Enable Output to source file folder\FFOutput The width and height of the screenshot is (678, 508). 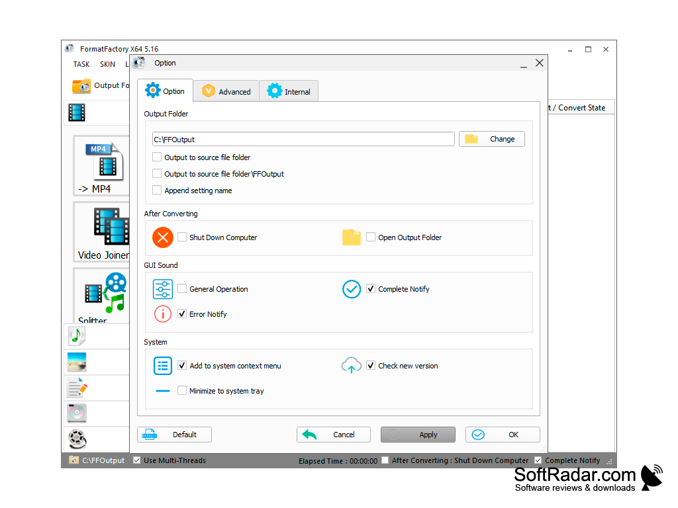coord(157,174)
